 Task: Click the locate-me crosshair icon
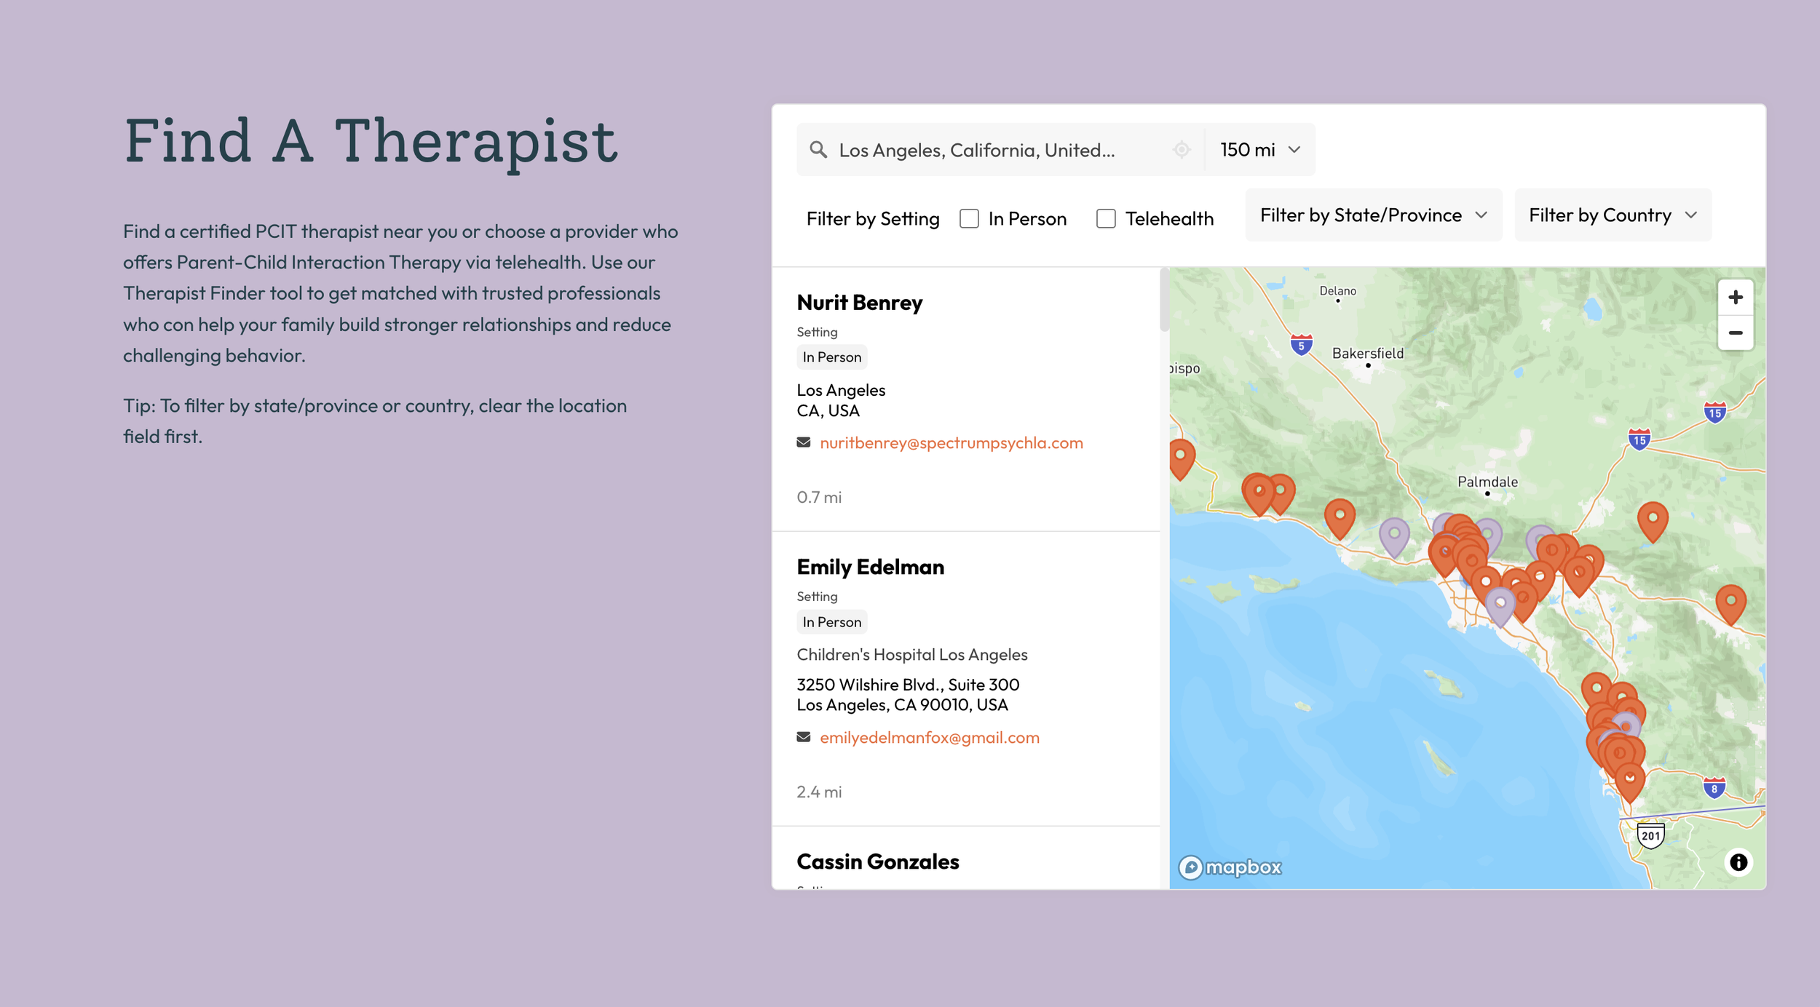coord(1182,150)
